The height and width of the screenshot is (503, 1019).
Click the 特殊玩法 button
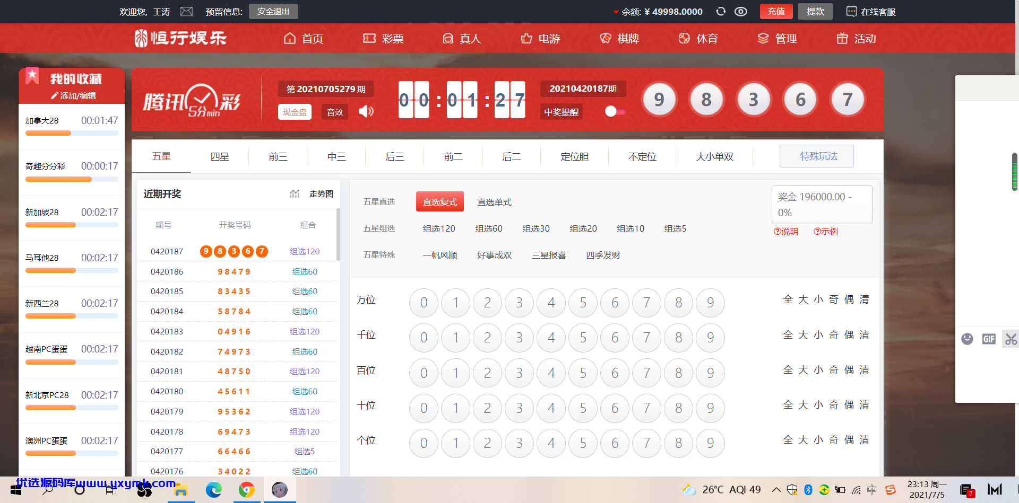pyautogui.click(x=816, y=156)
